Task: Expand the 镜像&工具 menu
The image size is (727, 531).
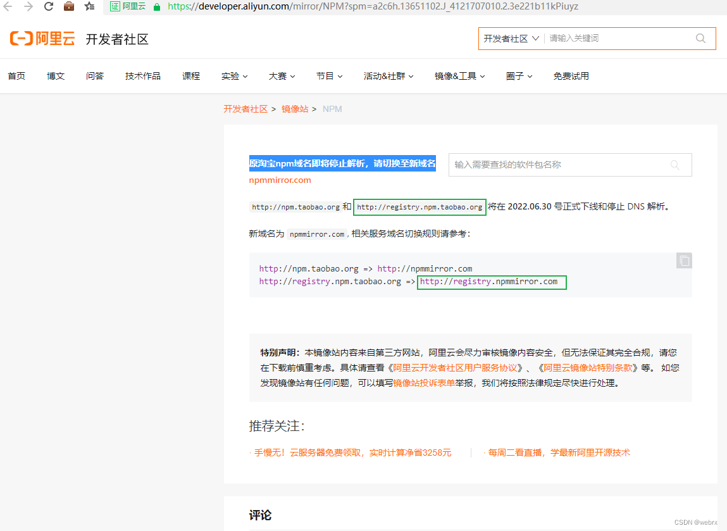Action: tap(459, 76)
